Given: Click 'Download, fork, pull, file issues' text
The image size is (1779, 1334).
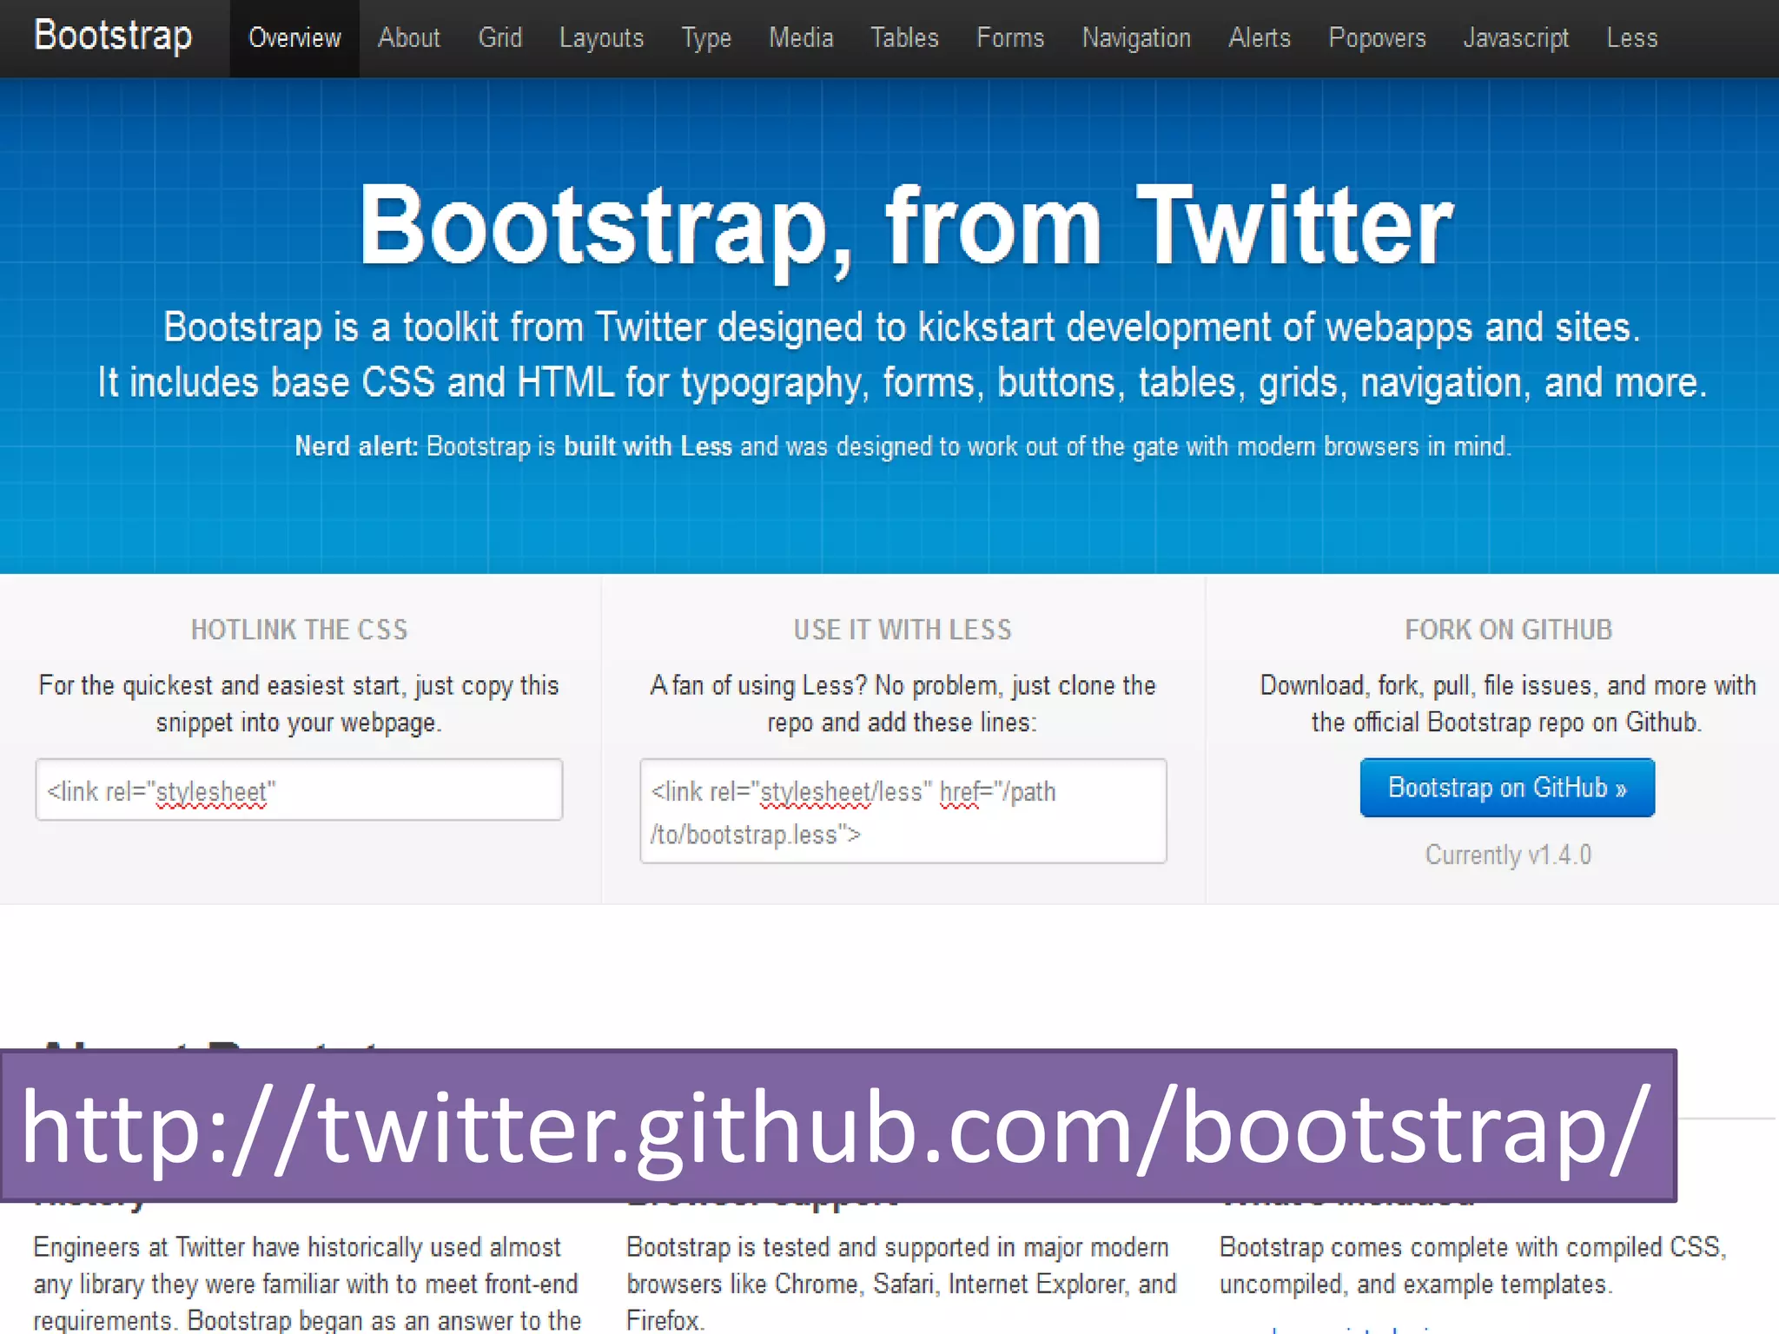Looking at the screenshot, I should click(x=1508, y=703).
